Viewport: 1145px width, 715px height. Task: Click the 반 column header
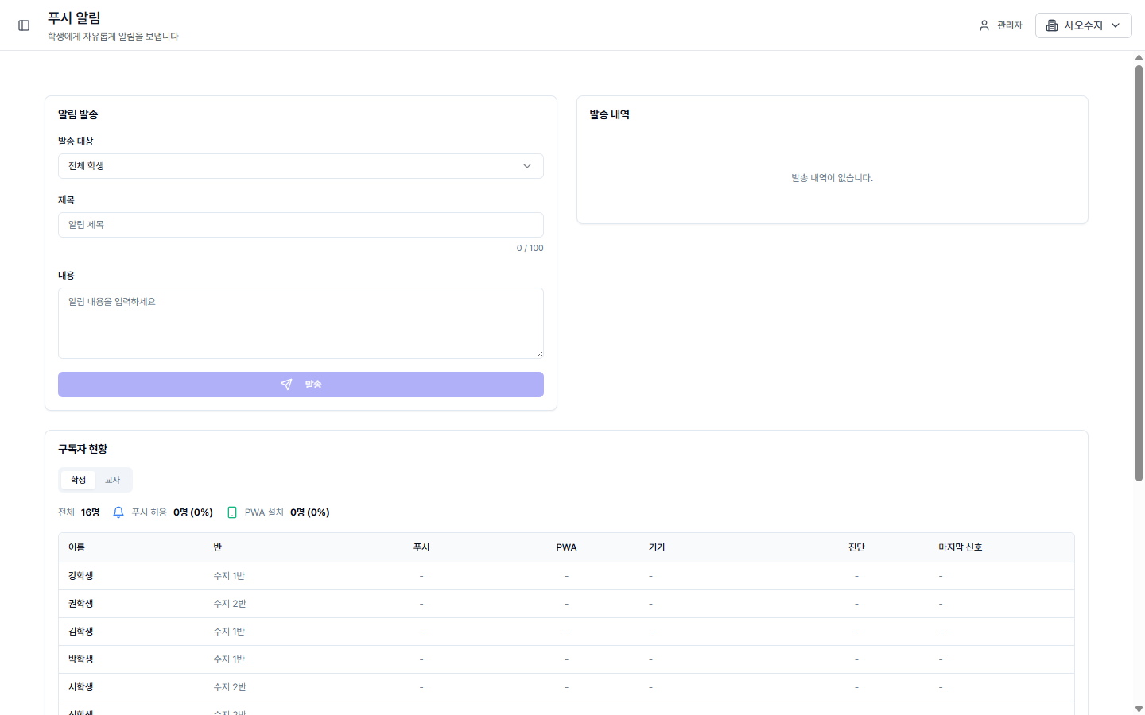coord(218,547)
